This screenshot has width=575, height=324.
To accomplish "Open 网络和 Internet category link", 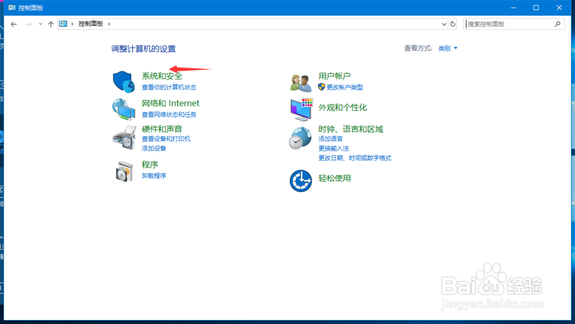I will [171, 103].
